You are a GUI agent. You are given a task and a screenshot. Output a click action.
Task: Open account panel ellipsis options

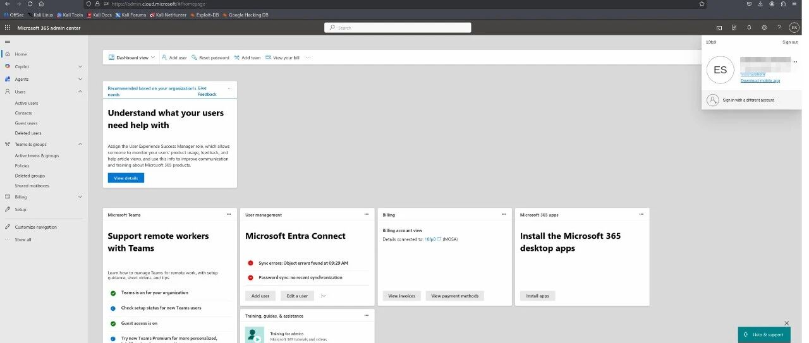(795, 62)
